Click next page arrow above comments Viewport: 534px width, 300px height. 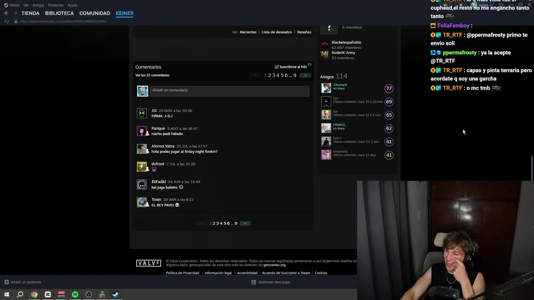305,75
